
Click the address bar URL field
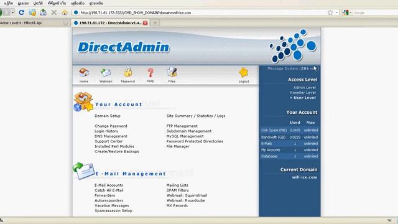[x=203, y=12]
